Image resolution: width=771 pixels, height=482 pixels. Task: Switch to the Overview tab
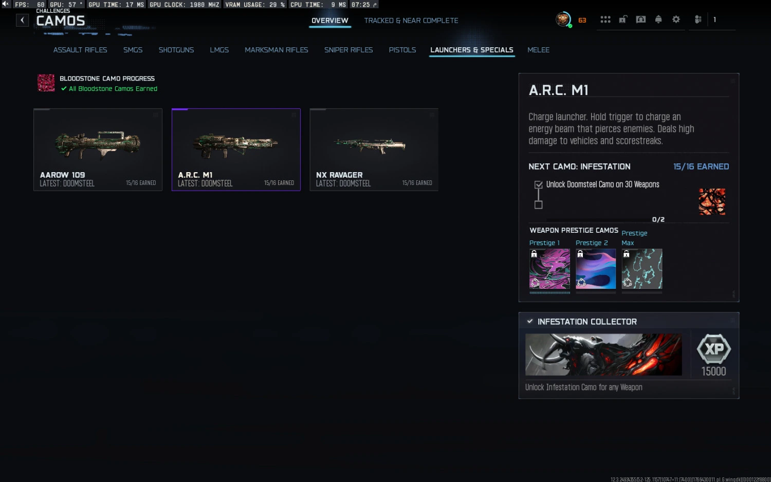click(x=330, y=21)
